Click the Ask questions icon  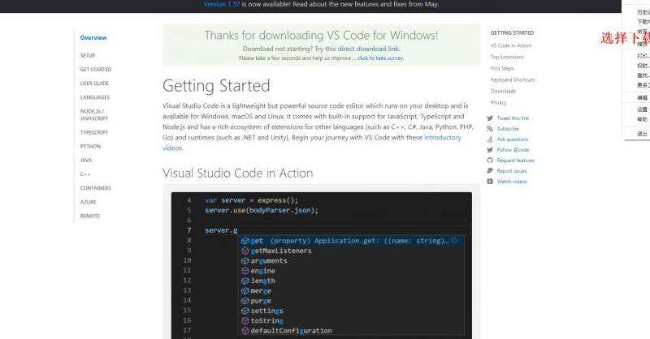[490, 139]
